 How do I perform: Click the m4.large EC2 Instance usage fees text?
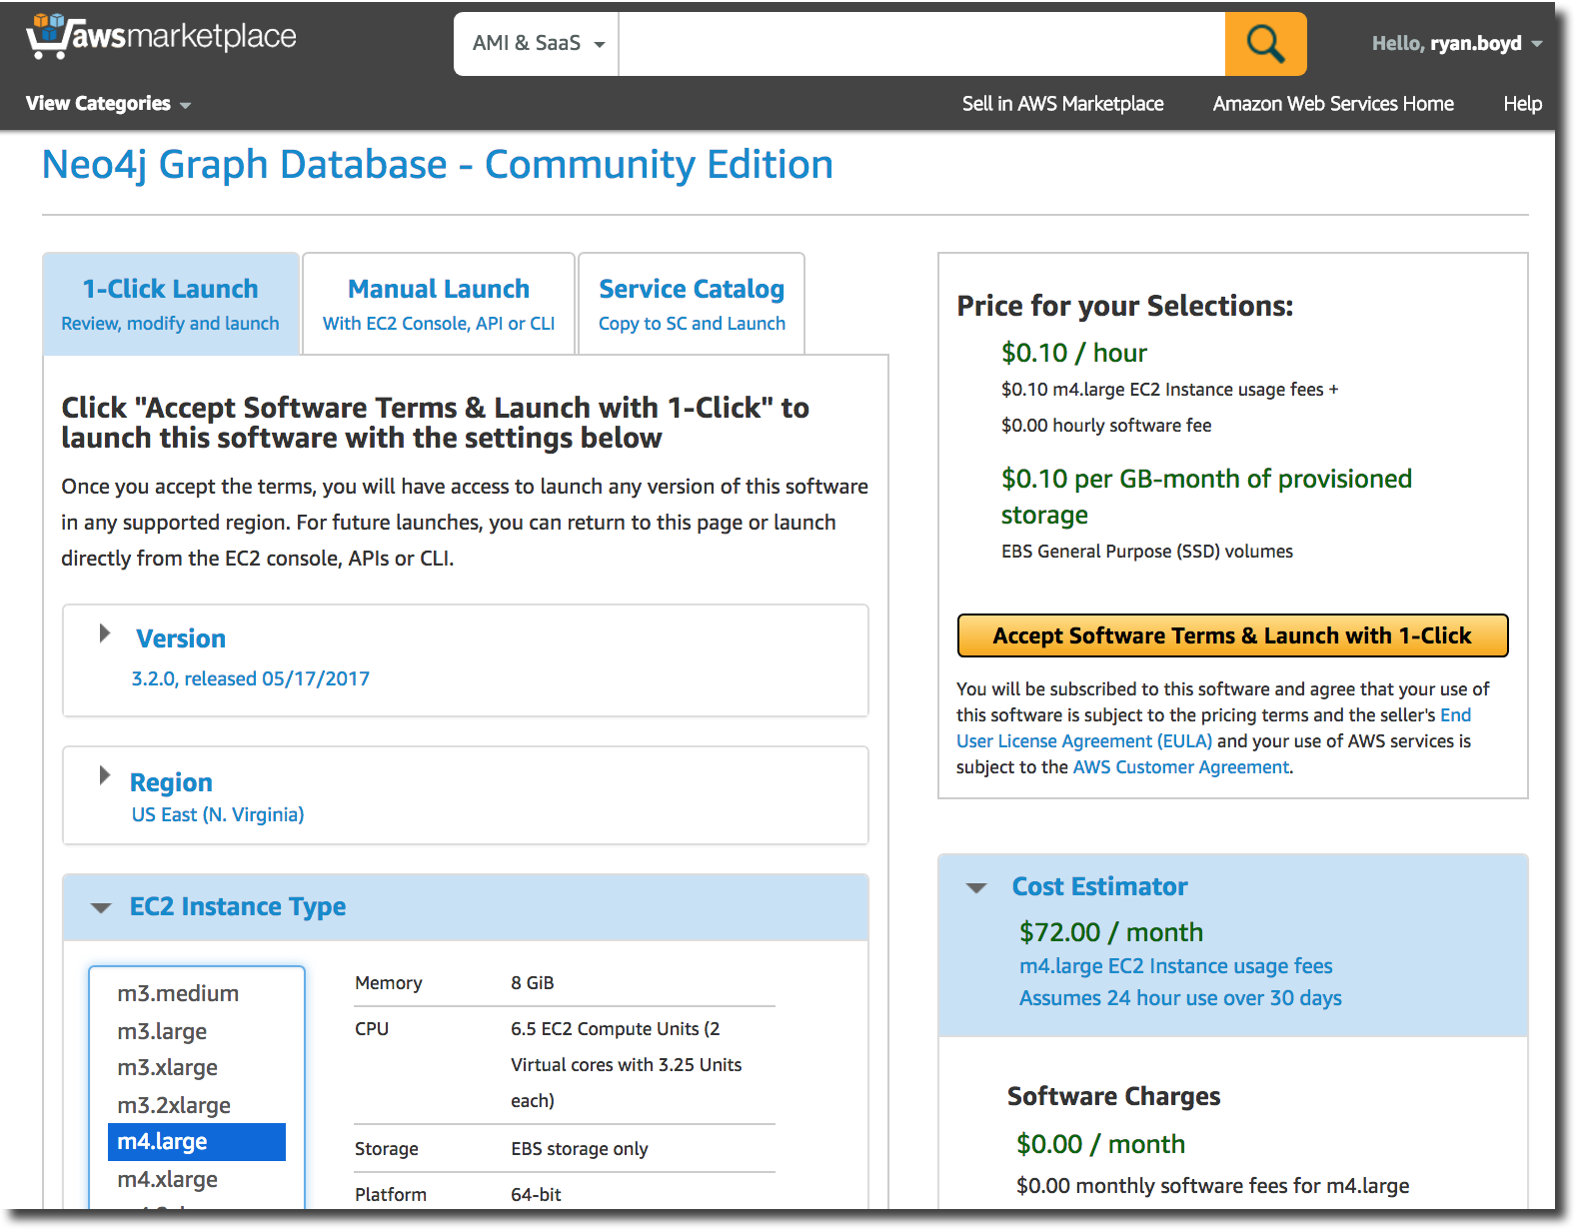1175,966
